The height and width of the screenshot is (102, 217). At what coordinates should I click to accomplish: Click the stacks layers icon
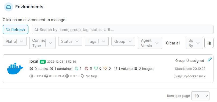click(x=31, y=69)
